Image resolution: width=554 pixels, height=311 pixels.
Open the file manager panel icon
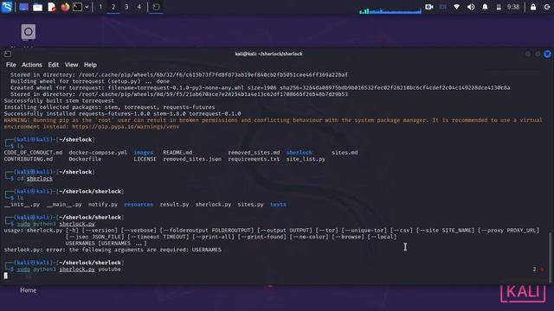37,7
